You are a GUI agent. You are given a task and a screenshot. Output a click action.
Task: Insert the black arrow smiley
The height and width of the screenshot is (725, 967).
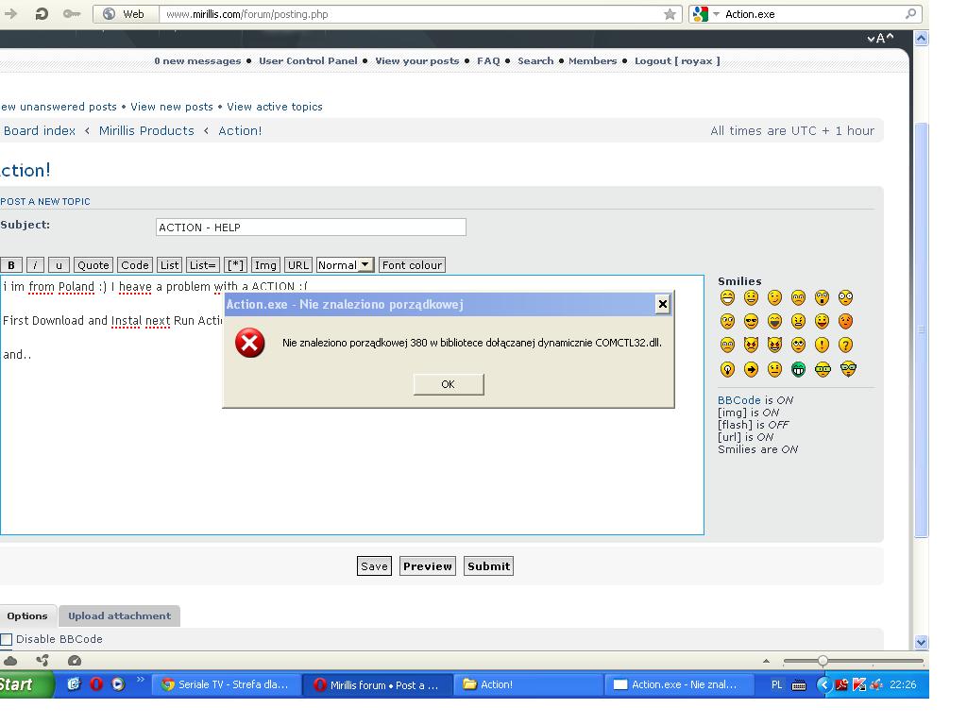tap(751, 369)
